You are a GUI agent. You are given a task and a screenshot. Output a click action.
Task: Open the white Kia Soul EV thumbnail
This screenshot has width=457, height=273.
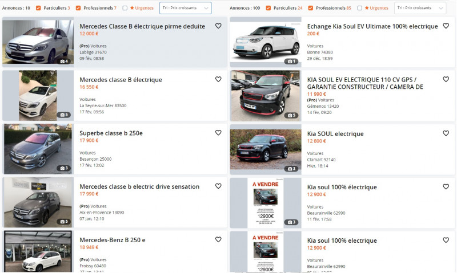(266, 42)
